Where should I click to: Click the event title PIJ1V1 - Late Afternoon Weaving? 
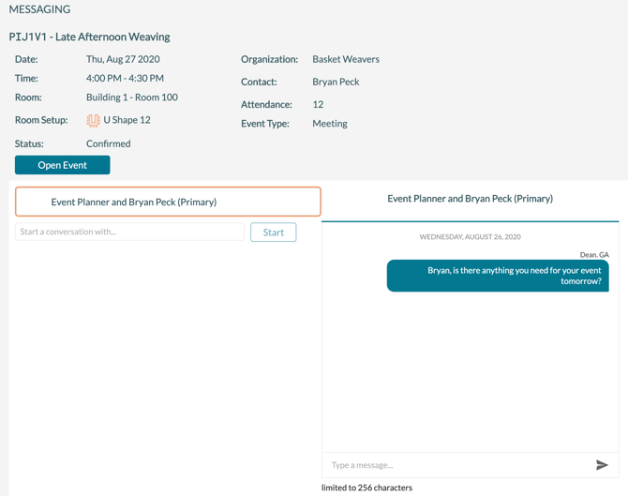pyautogui.click(x=90, y=38)
